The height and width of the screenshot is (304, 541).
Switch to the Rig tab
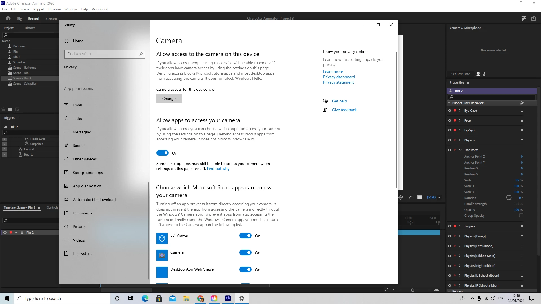click(19, 19)
